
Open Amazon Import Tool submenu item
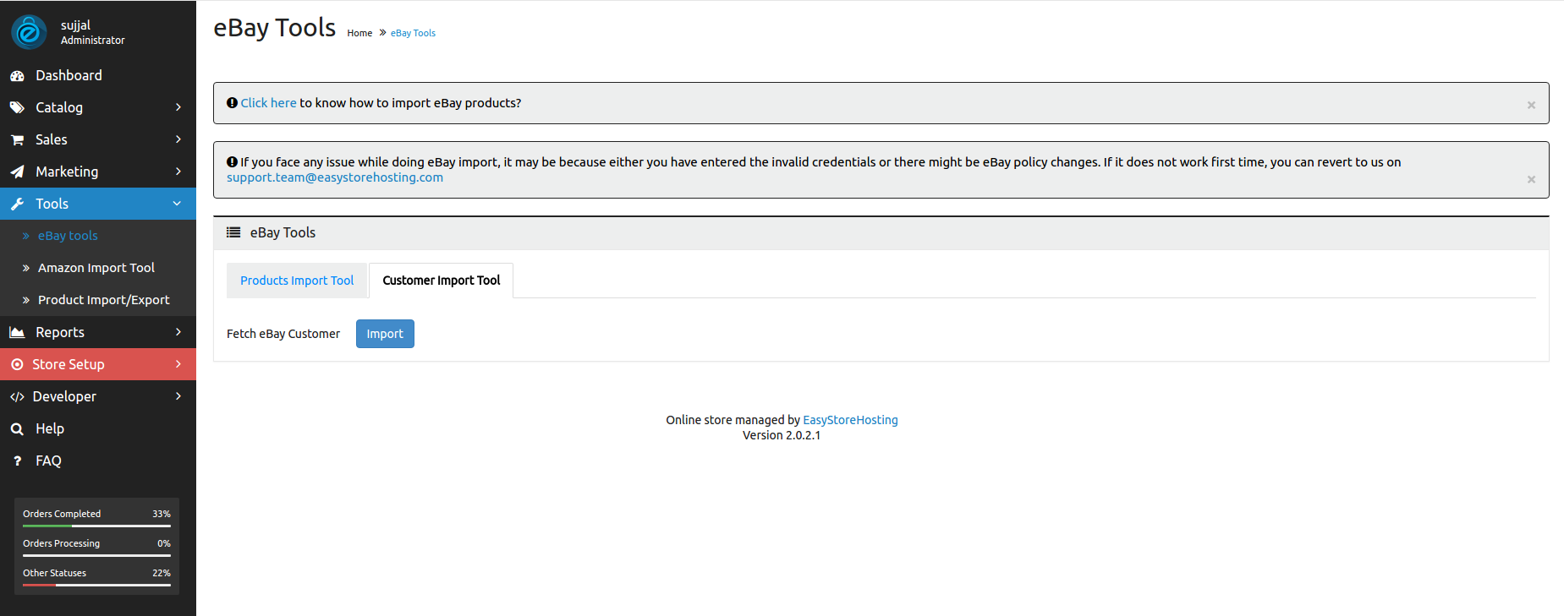coord(98,268)
